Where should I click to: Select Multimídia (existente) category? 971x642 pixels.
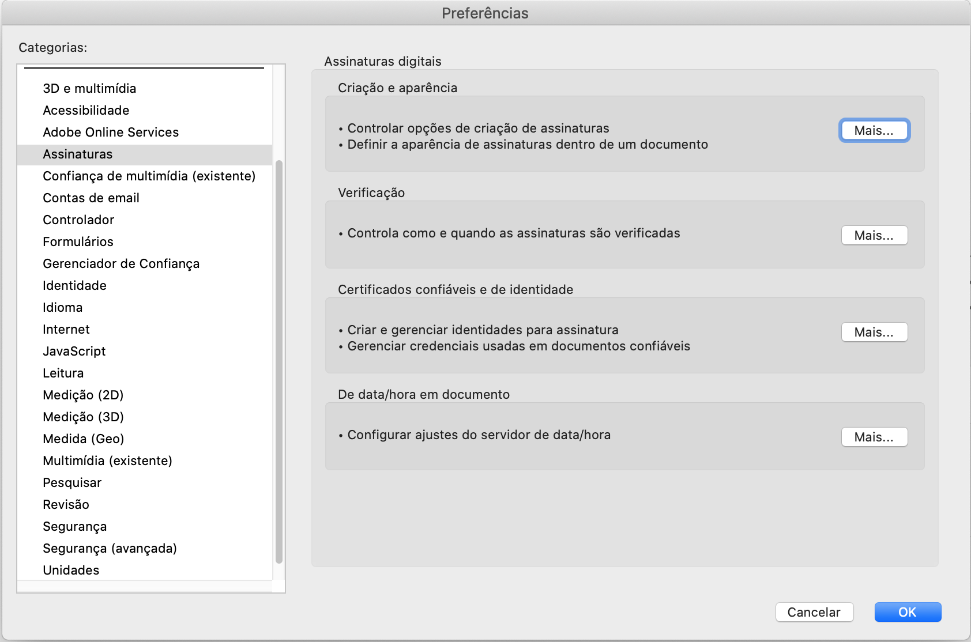[x=145, y=460]
